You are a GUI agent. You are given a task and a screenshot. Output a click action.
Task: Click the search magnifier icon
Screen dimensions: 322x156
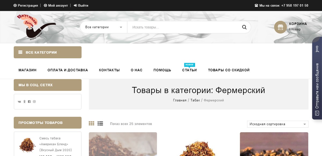[244, 27]
